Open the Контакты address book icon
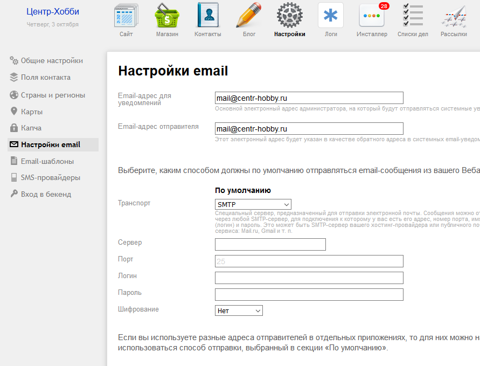The width and height of the screenshot is (480, 366). 208,16
